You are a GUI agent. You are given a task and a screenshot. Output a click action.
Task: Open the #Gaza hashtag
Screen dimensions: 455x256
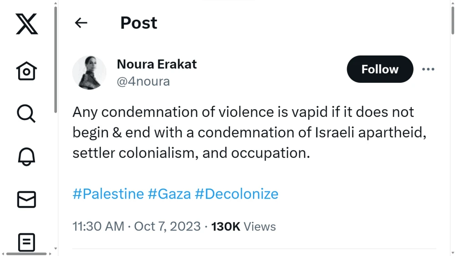click(169, 194)
